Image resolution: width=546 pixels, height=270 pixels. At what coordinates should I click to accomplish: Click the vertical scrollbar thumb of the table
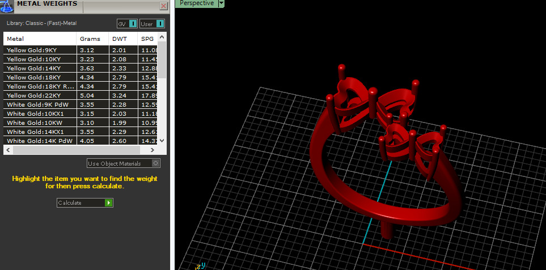click(x=162, y=60)
